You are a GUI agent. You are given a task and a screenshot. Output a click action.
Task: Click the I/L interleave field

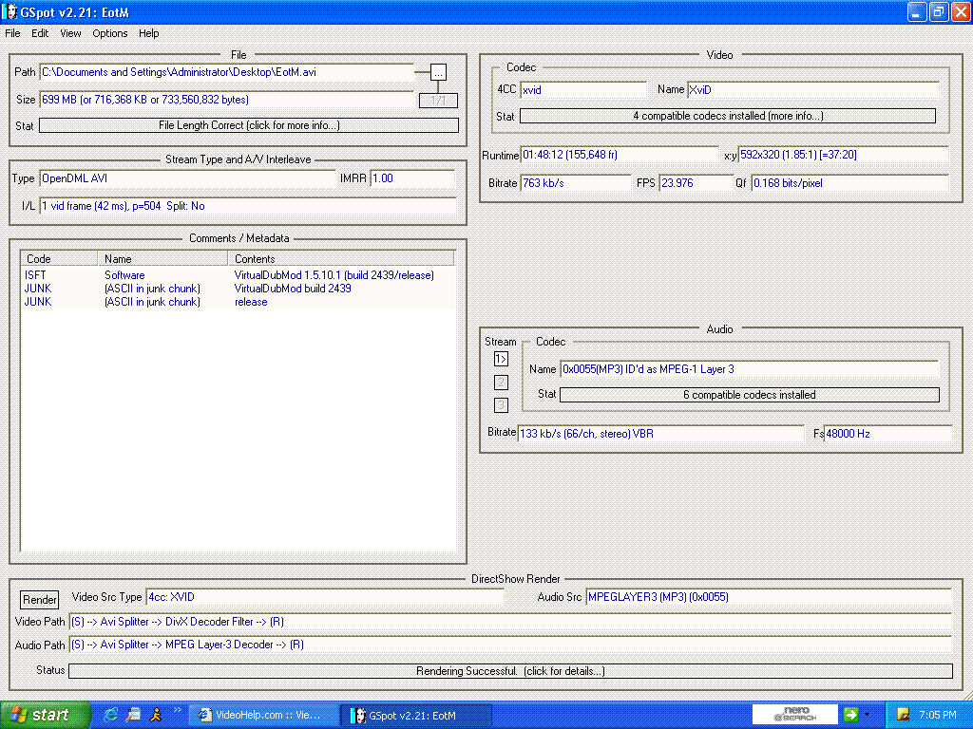click(248, 206)
